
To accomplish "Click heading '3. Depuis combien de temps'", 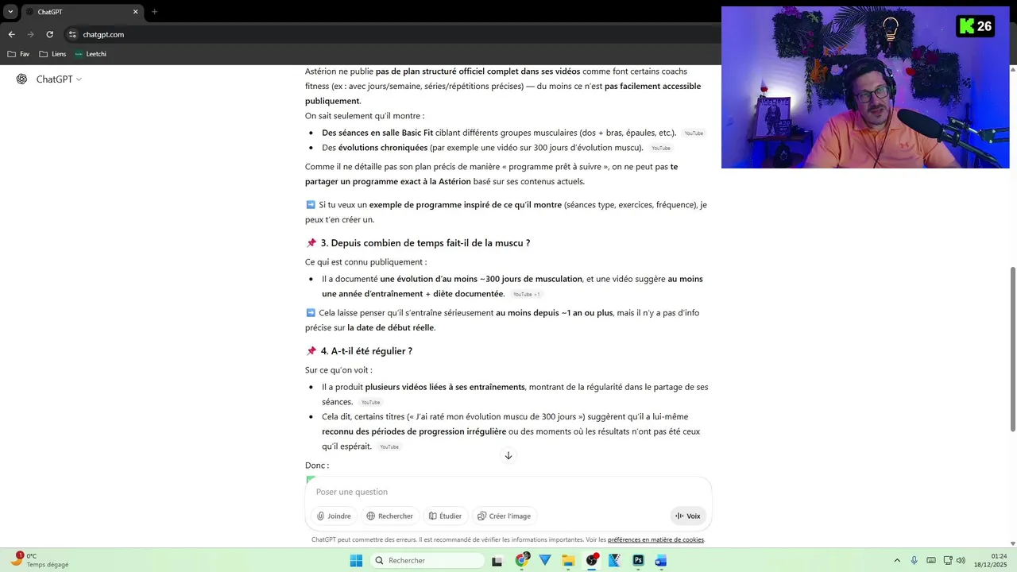I will [x=425, y=243].
